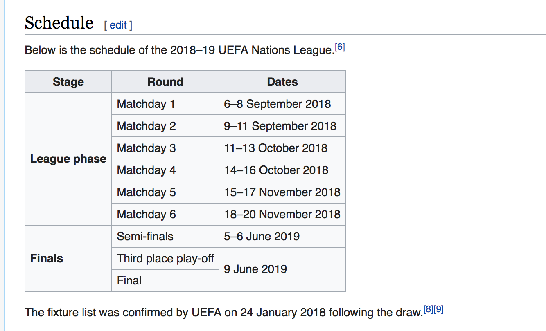Viewport: 546px width, 331px height.
Task: Click the 6–8 September 2018 date cell
Action: [x=278, y=104]
